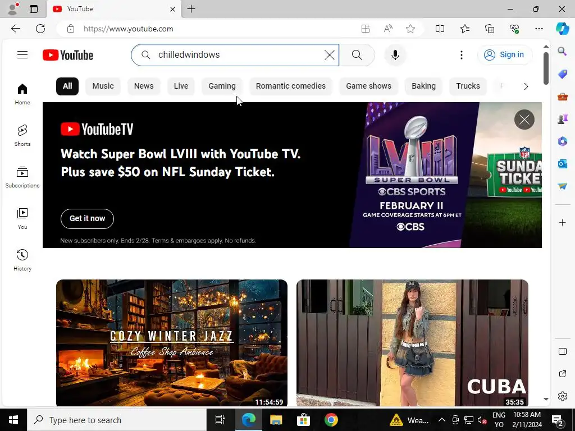
Task: Open Home in YouTube sidebar
Action: click(22, 94)
